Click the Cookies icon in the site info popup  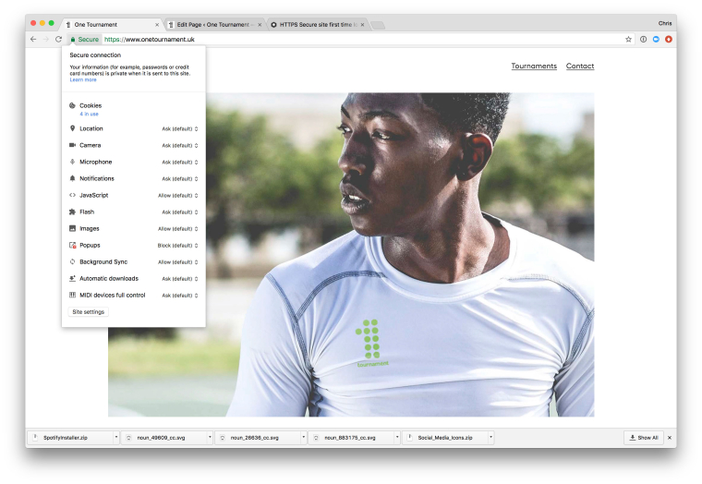[72, 106]
